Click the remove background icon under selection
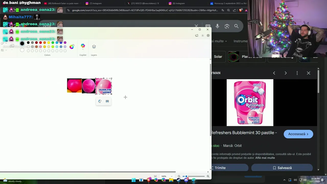The height and width of the screenshot is (184, 327). click(x=107, y=101)
